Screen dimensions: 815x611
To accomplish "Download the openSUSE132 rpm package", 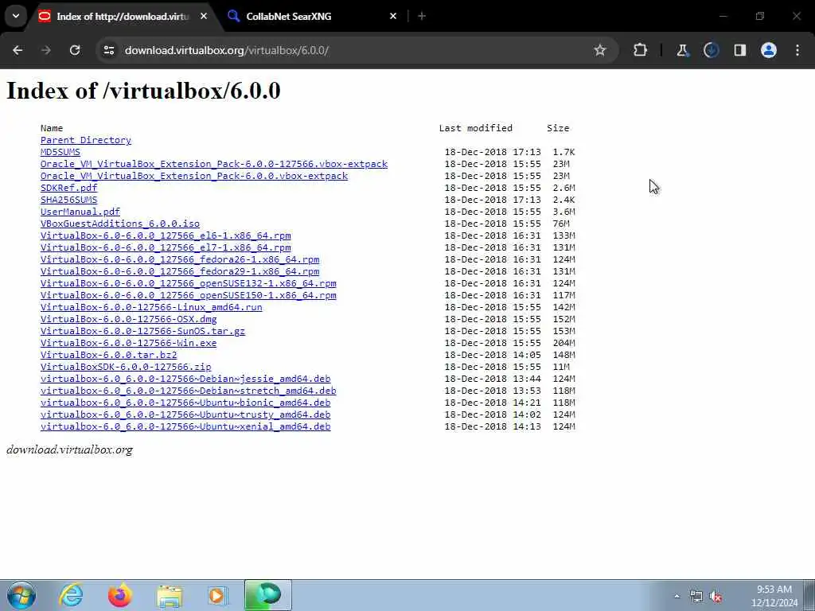I will [x=188, y=284].
